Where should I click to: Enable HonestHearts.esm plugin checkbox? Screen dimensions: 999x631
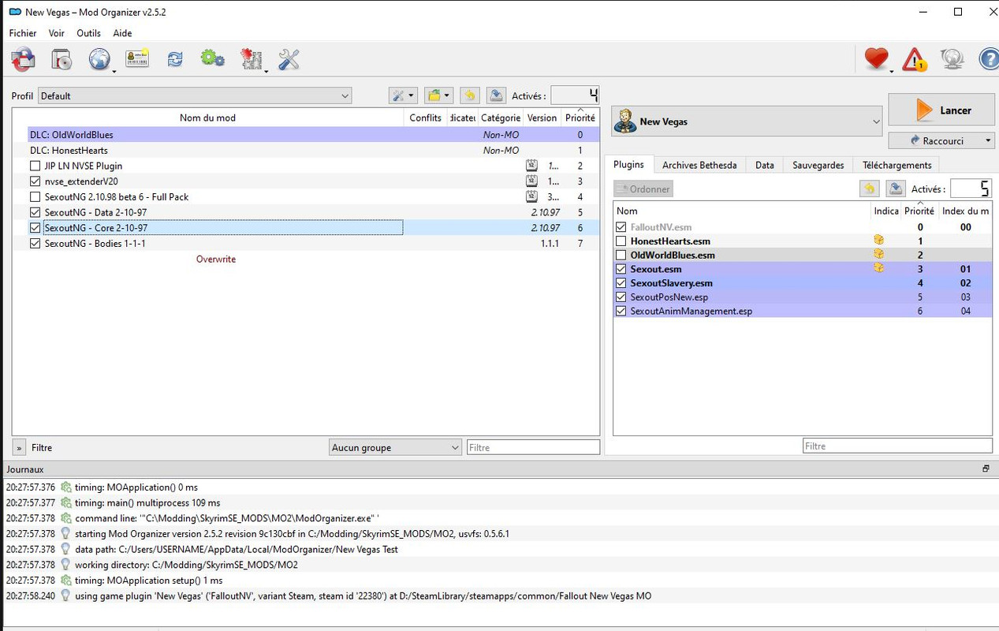[621, 241]
